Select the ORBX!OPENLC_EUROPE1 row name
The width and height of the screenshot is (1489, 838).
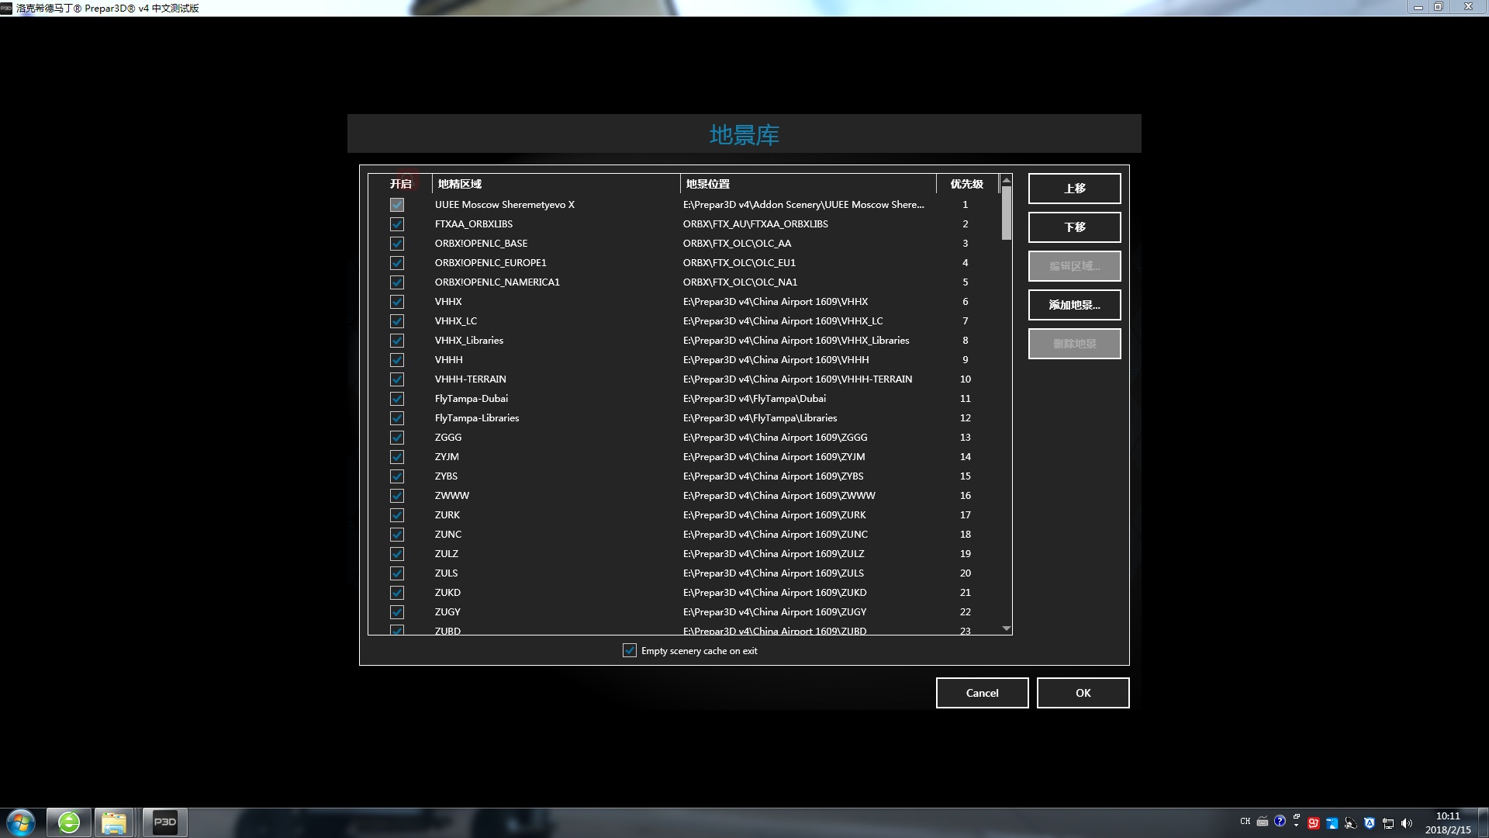click(491, 263)
